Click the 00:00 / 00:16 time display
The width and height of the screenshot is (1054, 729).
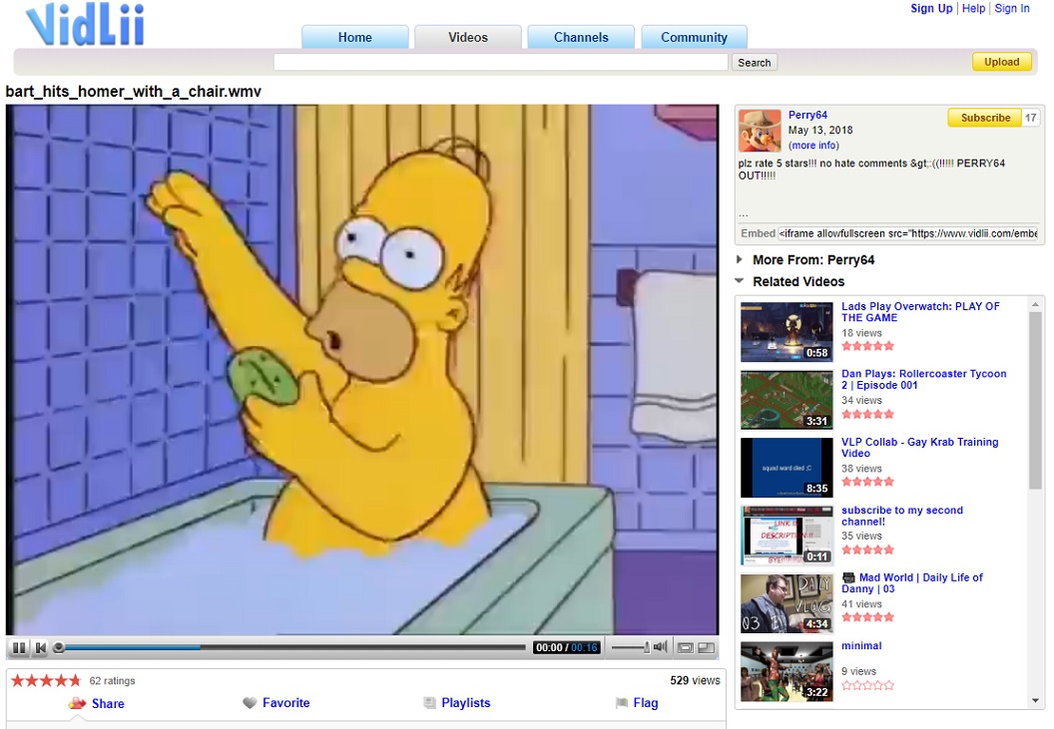[567, 647]
